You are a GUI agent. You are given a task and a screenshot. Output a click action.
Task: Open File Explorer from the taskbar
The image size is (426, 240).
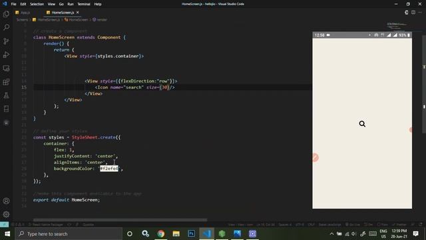[176, 234]
